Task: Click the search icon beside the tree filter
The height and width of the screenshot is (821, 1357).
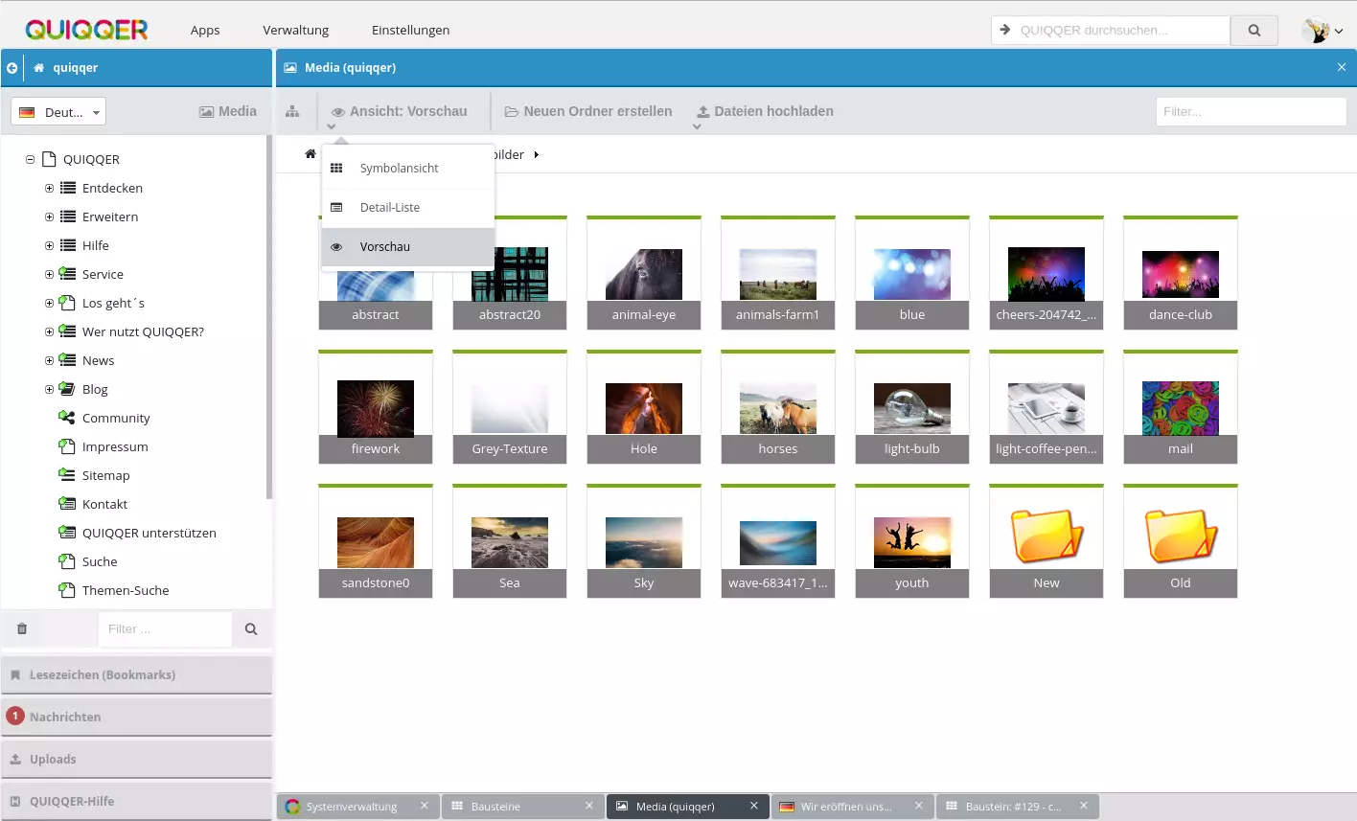Action: 251,629
